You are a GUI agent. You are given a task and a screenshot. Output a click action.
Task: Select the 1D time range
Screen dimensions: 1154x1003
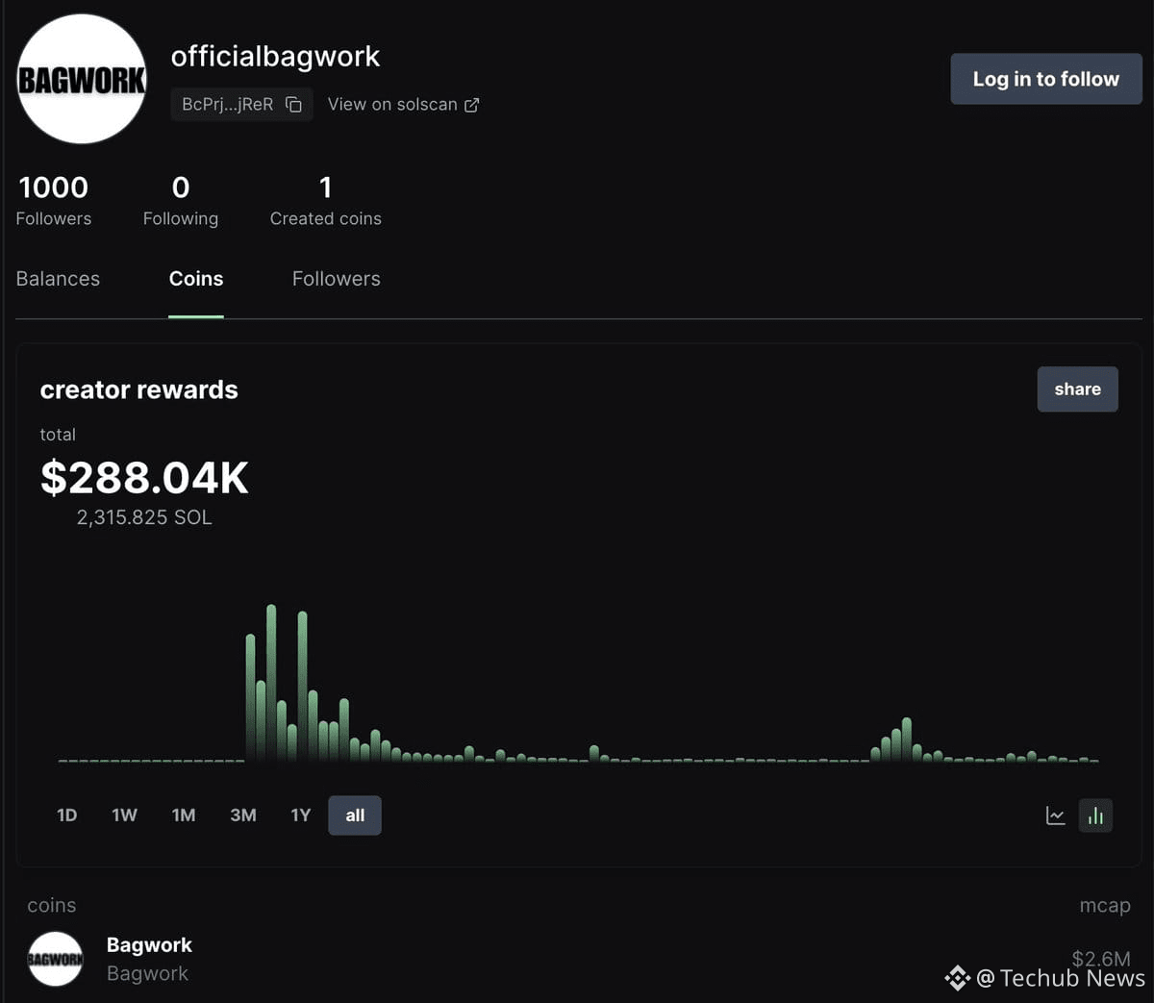(66, 815)
